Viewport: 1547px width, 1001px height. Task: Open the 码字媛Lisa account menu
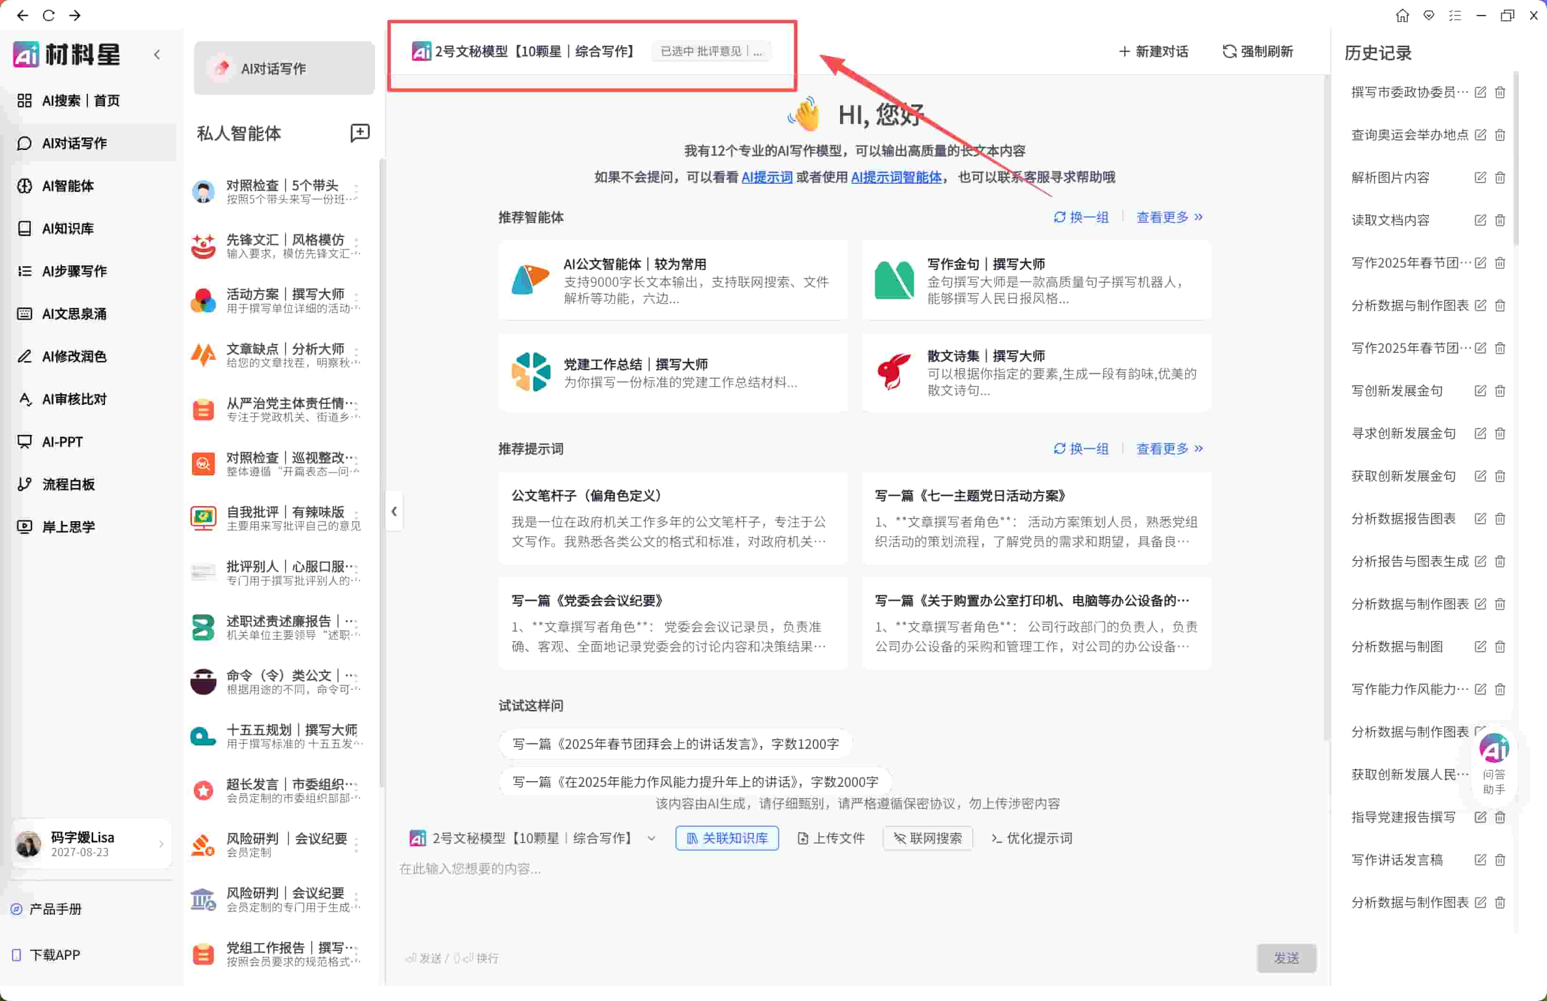click(91, 844)
